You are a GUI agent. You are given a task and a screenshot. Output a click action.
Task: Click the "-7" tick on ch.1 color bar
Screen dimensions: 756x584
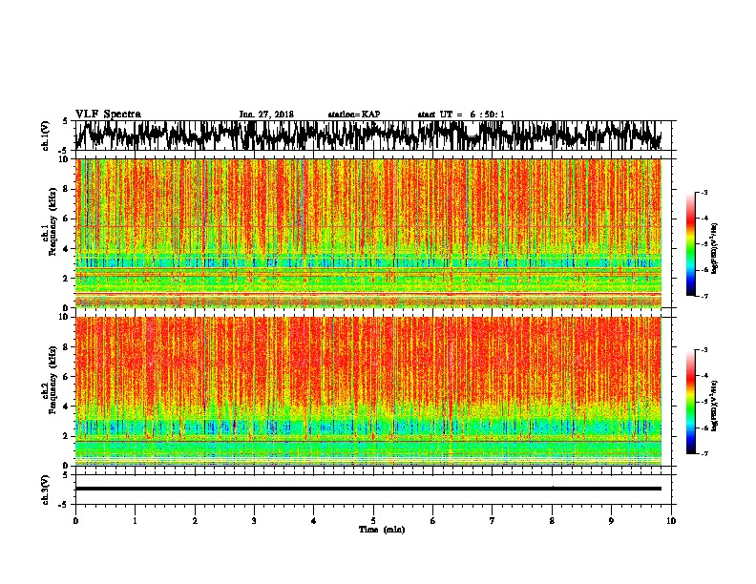click(703, 296)
